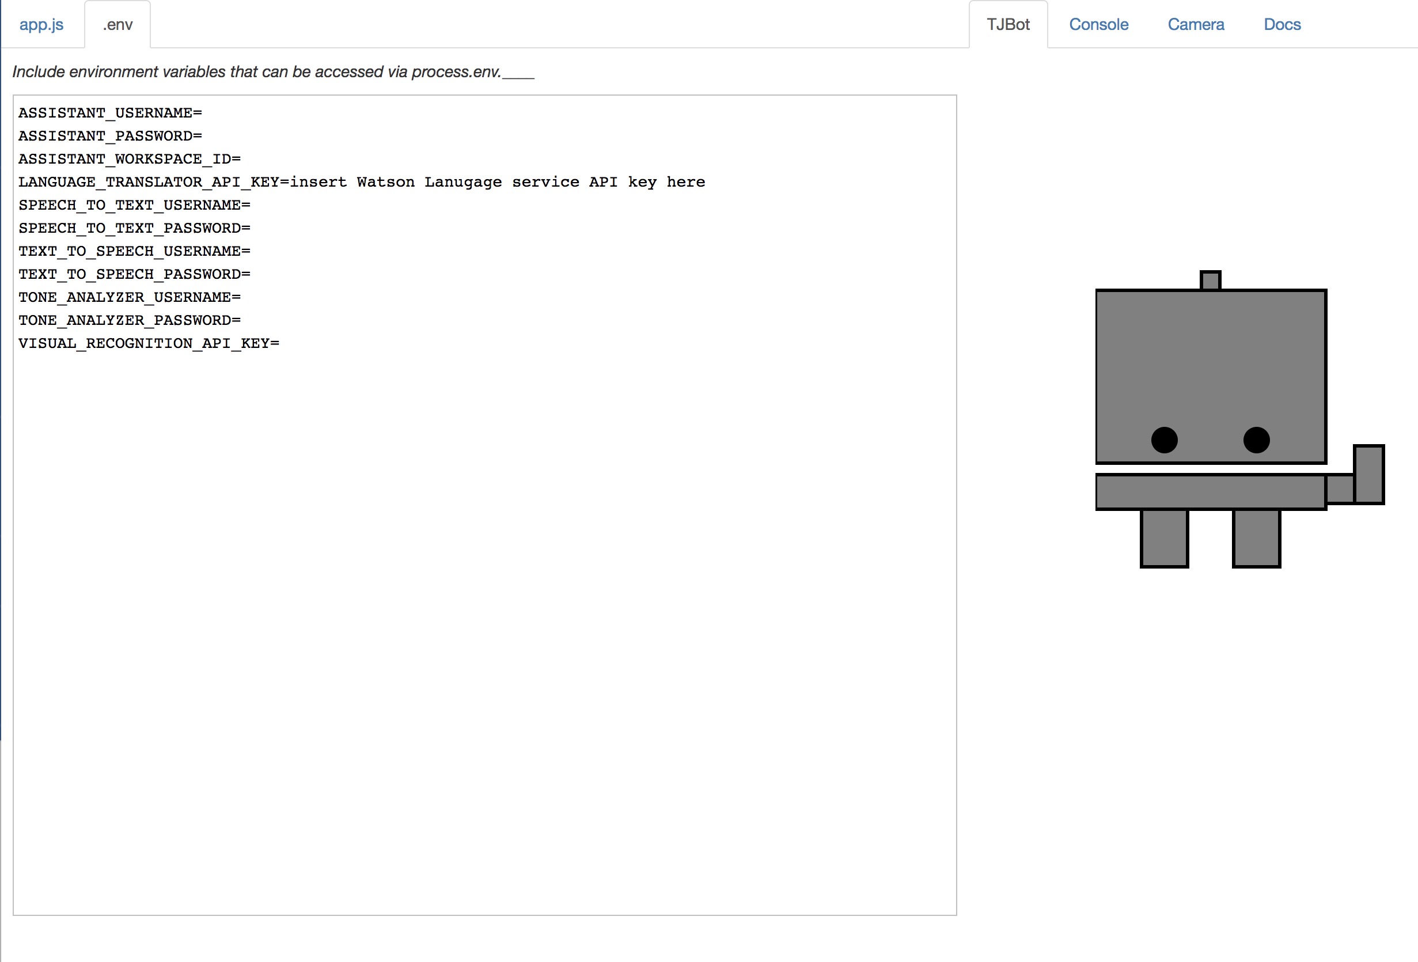Open the Camera tab

pyautogui.click(x=1195, y=24)
